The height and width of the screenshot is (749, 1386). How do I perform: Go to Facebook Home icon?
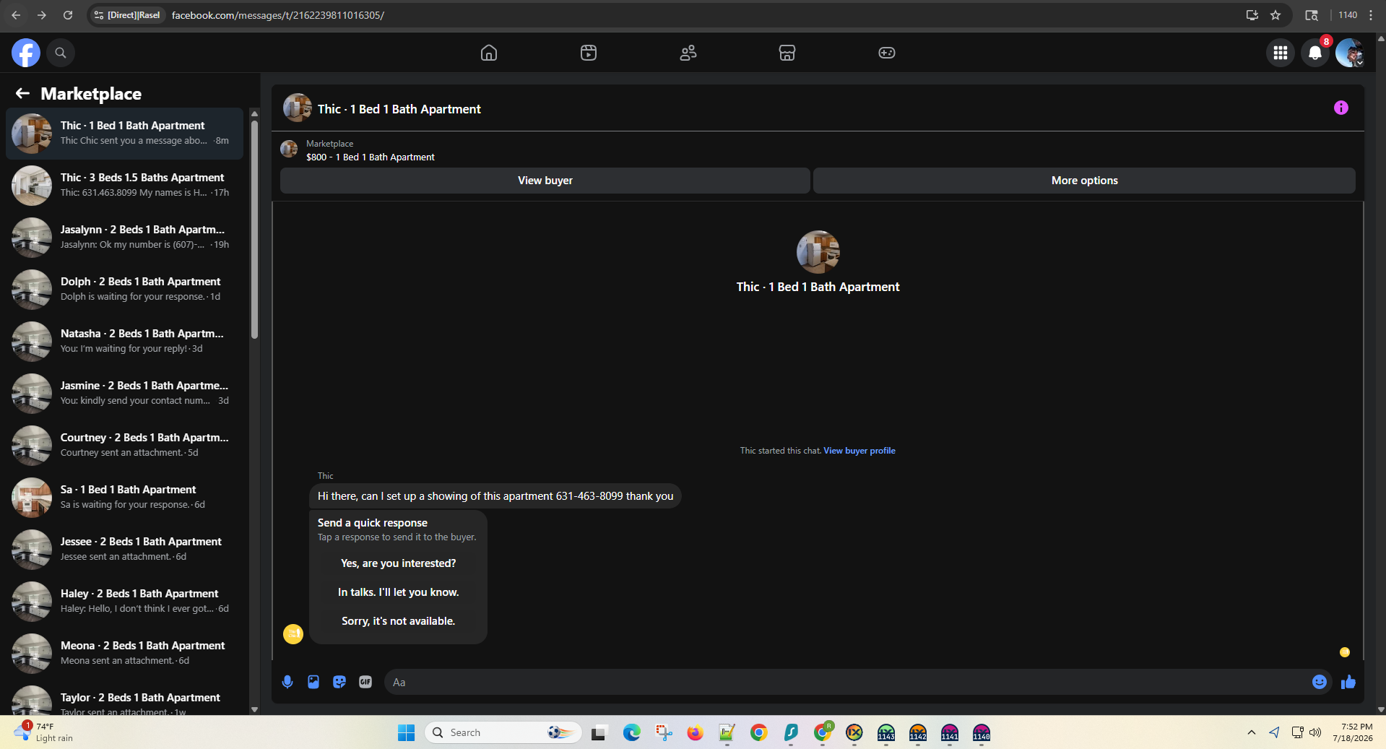click(489, 53)
